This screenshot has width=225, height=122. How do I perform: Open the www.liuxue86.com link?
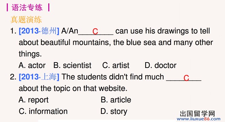point(199,119)
